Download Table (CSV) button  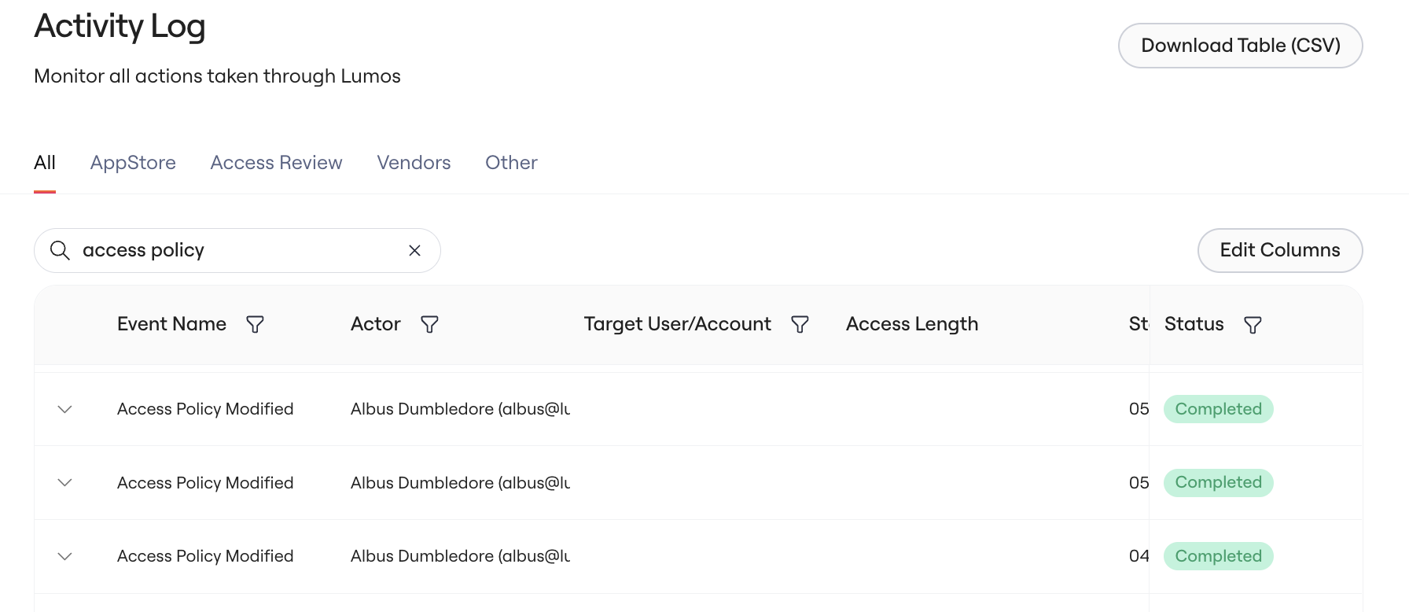point(1240,46)
